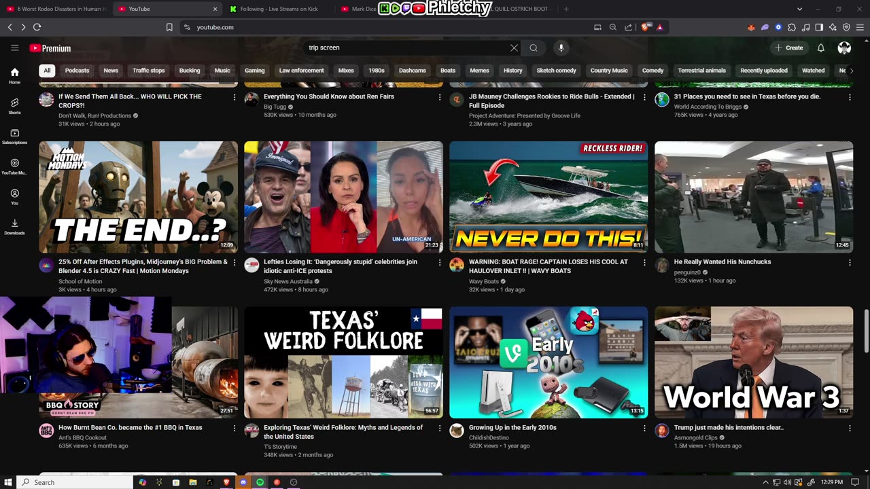
Task: Open YouTube notifications bell
Action: [x=820, y=48]
